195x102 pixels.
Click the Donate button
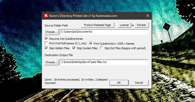point(142,25)
